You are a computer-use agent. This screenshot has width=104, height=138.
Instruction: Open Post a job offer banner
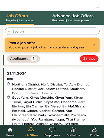52,45
